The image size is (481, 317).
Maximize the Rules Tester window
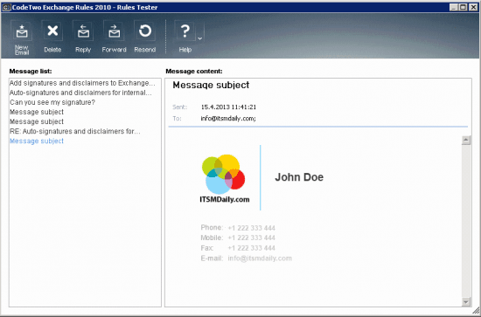point(464,7)
